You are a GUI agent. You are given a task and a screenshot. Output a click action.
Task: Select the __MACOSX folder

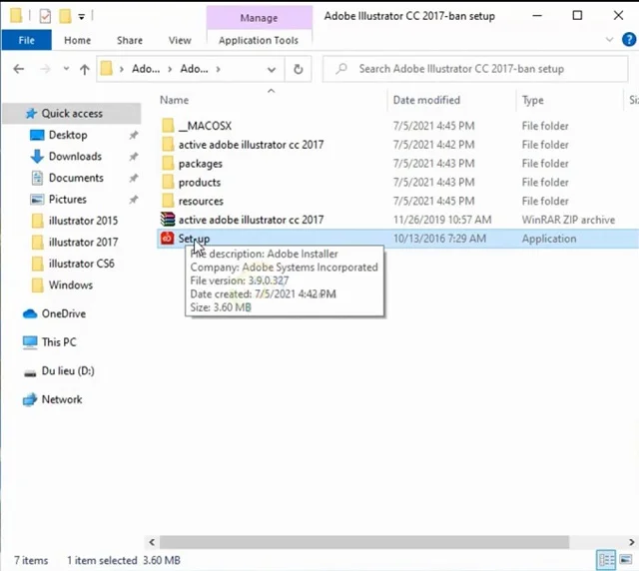[205, 126]
